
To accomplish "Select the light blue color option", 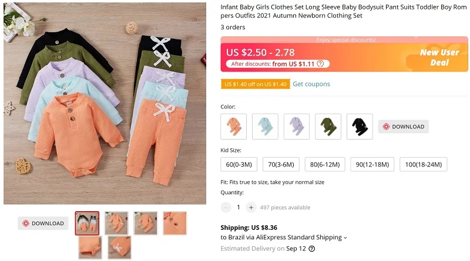I will coord(266,126).
